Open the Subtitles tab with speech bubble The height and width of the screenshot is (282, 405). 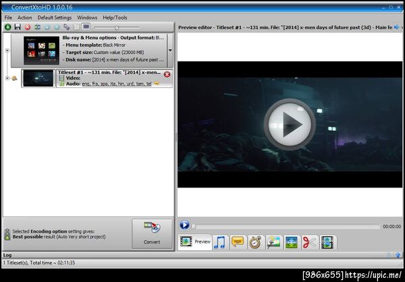tap(238, 242)
